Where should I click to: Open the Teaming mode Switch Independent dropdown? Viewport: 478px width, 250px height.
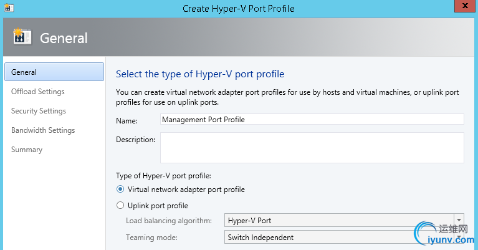point(344,237)
